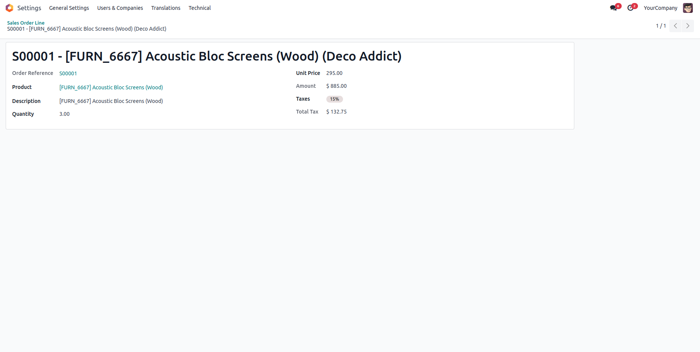Image resolution: width=700 pixels, height=352 pixels.
Task: Open the Acoustic Bloc Screens product link
Action: (x=111, y=87)
